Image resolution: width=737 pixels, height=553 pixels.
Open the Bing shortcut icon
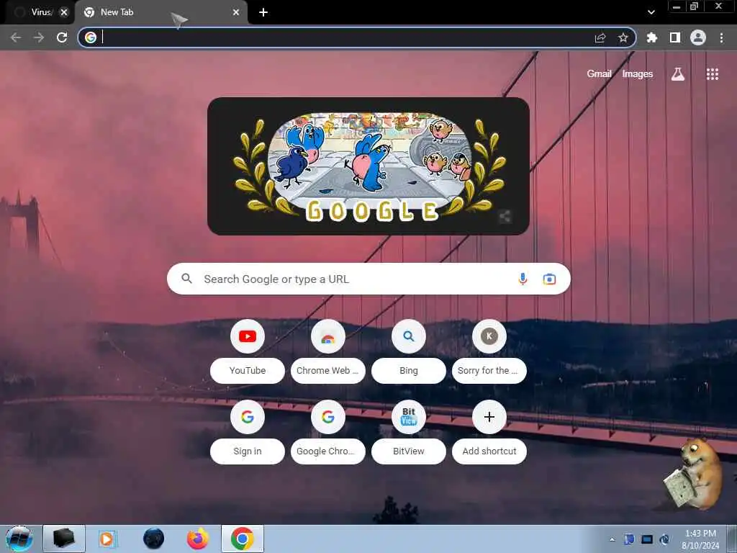409,336
